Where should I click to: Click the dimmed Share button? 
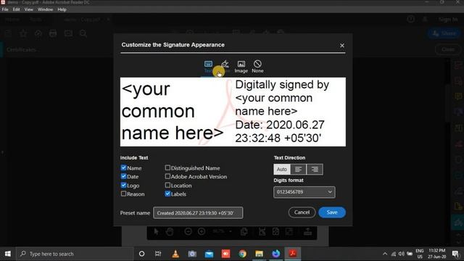(x=444, y=33)
